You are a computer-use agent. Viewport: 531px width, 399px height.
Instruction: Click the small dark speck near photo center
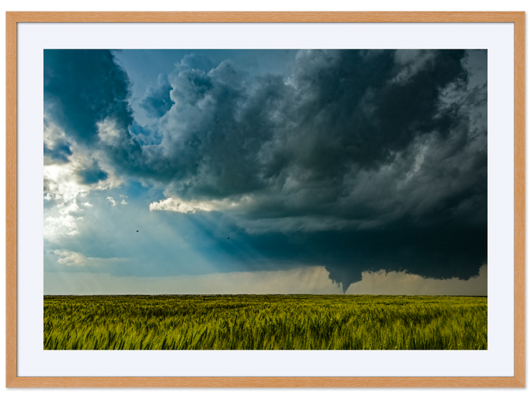coord(227,238)
